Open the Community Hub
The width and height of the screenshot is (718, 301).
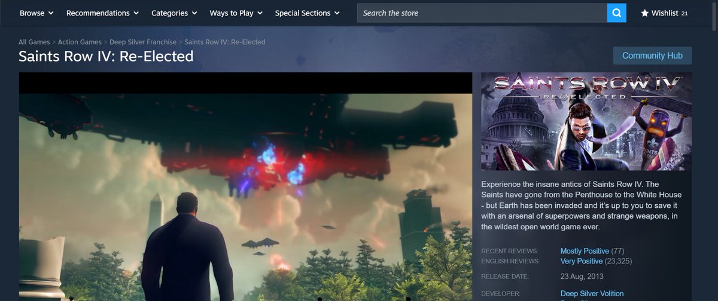652,56
